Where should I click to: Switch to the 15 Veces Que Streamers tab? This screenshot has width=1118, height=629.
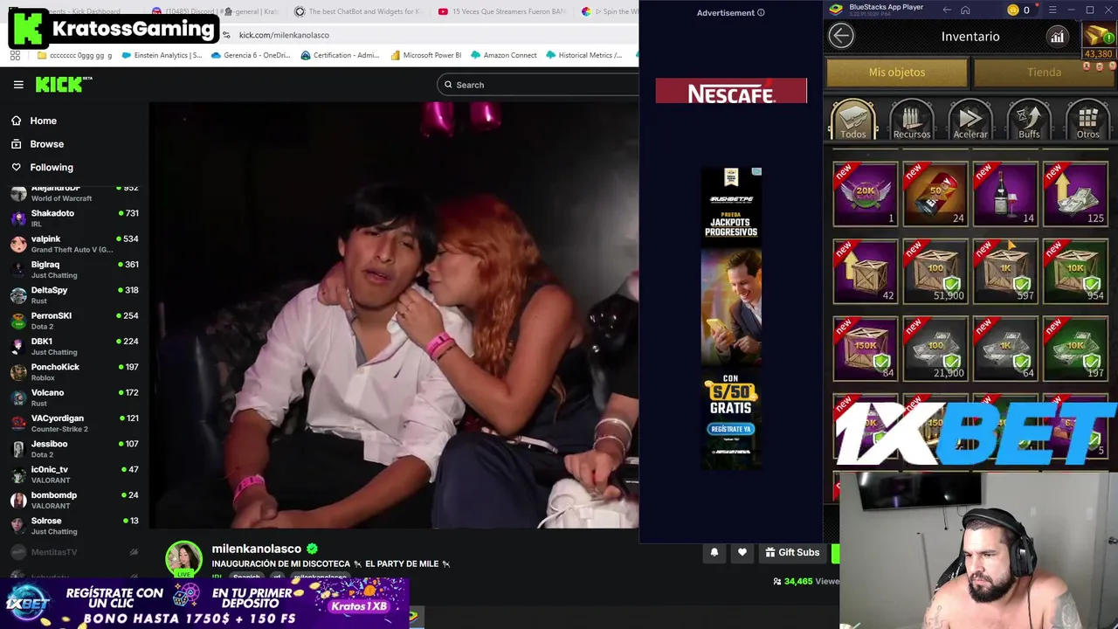pyautogui.click(x=500, y=11)
